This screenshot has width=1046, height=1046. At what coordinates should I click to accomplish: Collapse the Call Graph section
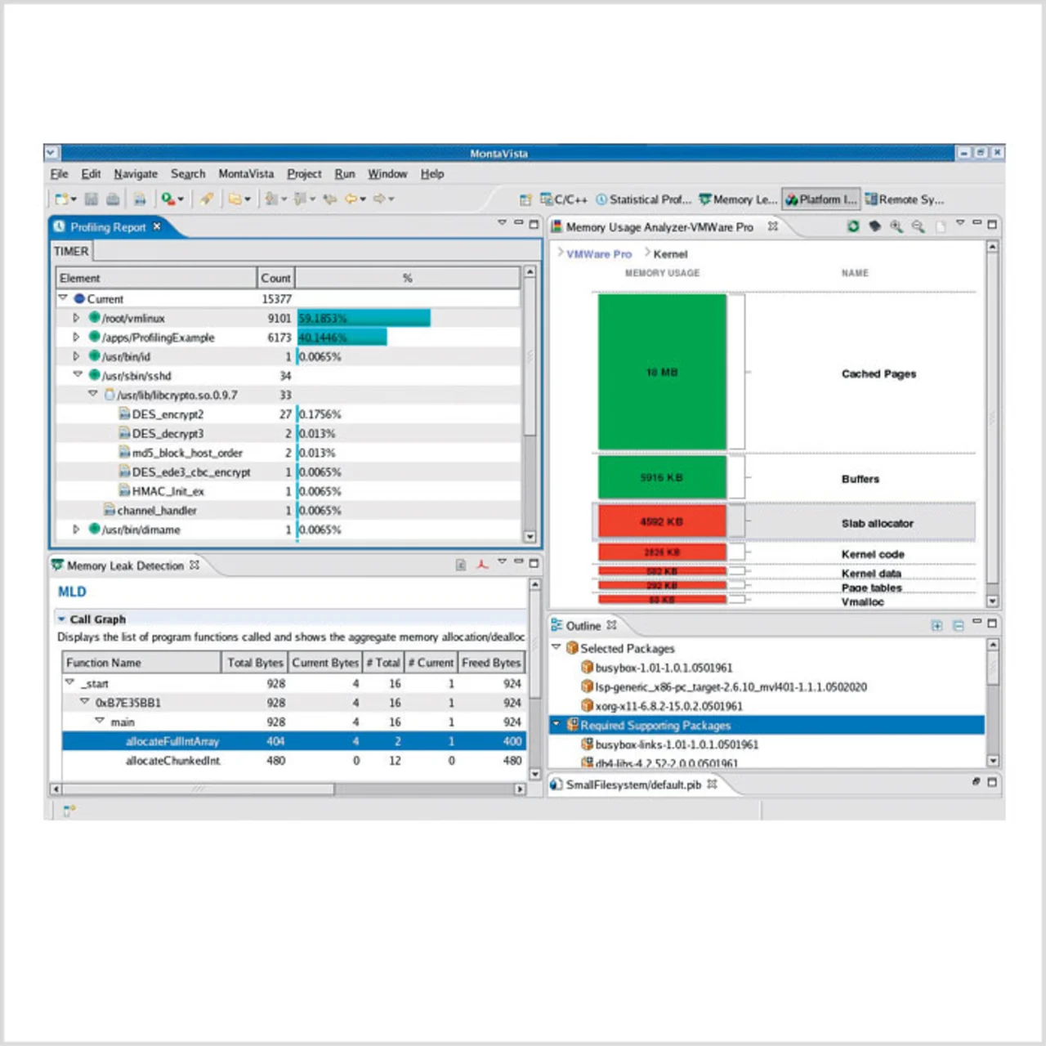tap(62, 619)
